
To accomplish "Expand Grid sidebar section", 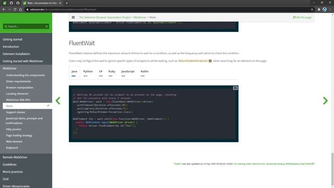I will [6, 179].
